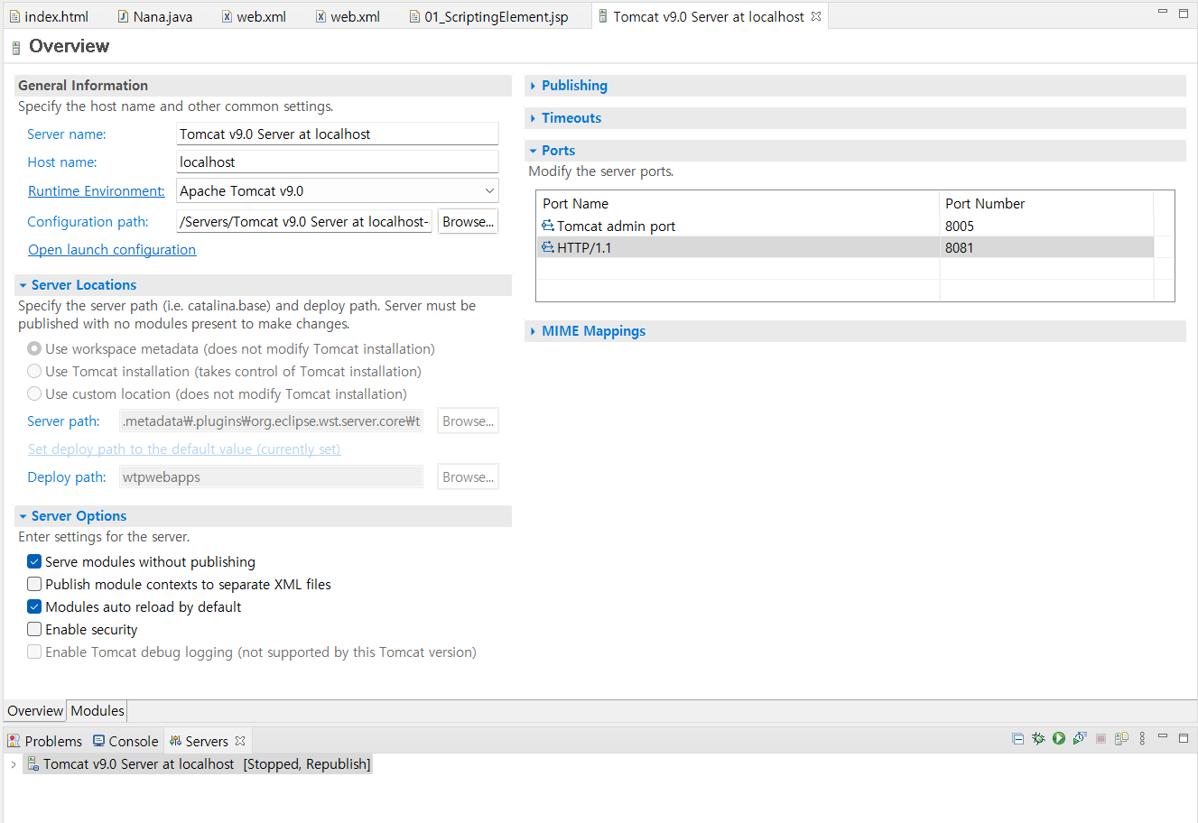This screenshot has width=1198, height=823.
Task: Click the Configuration path field
Action: [304, 221]
